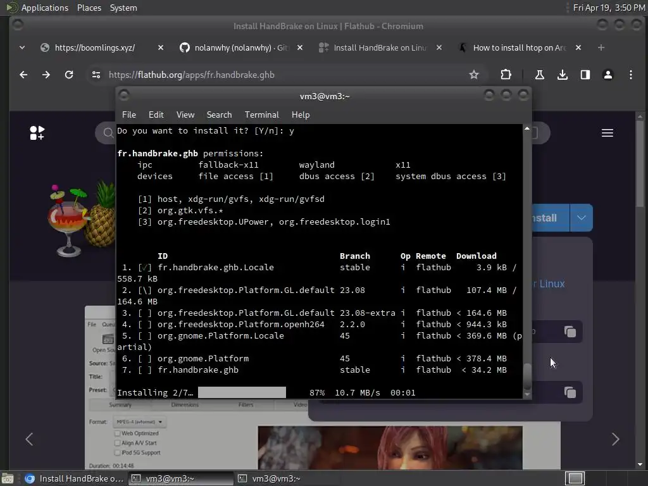Click terminal scrollbar up arrow
The height and width of the screenshot is (486, 648).
tap(527, 128)
